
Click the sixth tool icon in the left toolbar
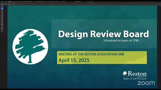point(2,21)
